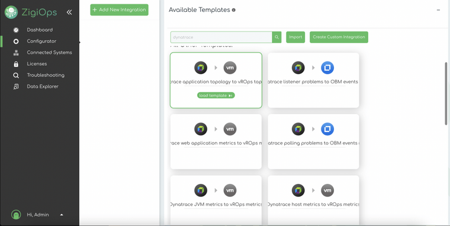450x226 pixels.
Task: Open Troubleshooting from the sidebar
Action: (x=46, y=75)
